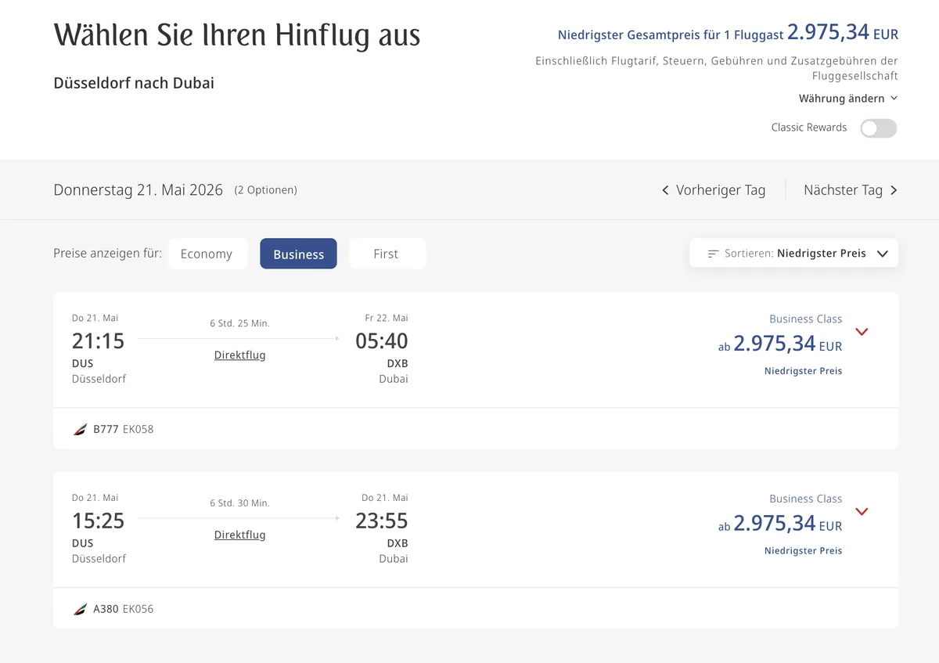Image resolution: width=939 pixels, height=663 pixels.
Task: Click the sort lines icon beside Sortieren
Action: click(x=713, y=254)
